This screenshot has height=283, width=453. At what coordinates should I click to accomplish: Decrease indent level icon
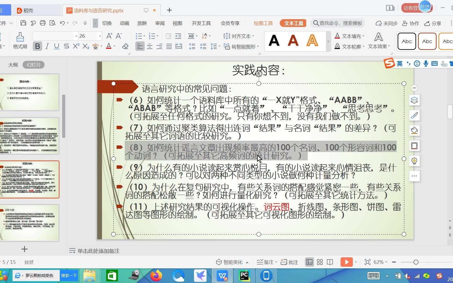click(168, 36)
